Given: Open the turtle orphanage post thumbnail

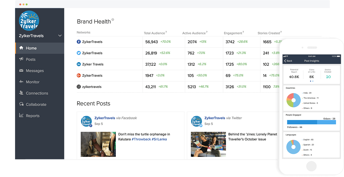Looking at the screenshot, I should pos(98,144).
